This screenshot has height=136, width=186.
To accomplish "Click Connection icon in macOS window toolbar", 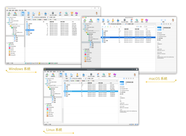I will tap(85, 20).
